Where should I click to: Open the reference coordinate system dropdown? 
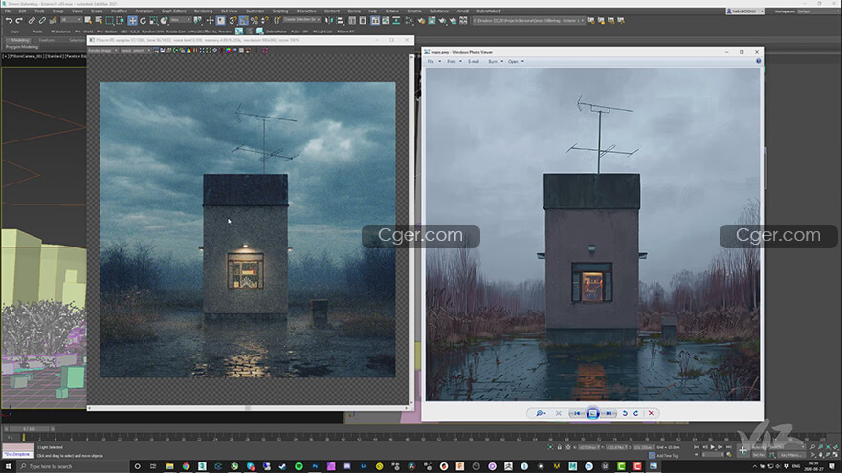coord(181,20)
